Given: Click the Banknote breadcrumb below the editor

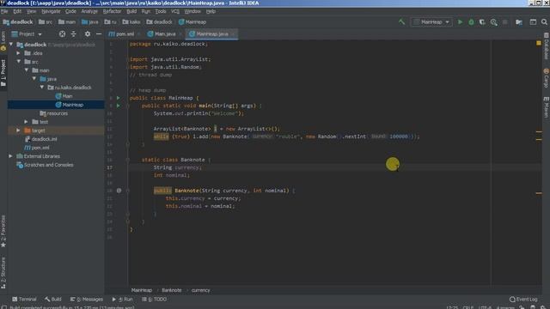Looking at the screenshot, I should [172, 290].
